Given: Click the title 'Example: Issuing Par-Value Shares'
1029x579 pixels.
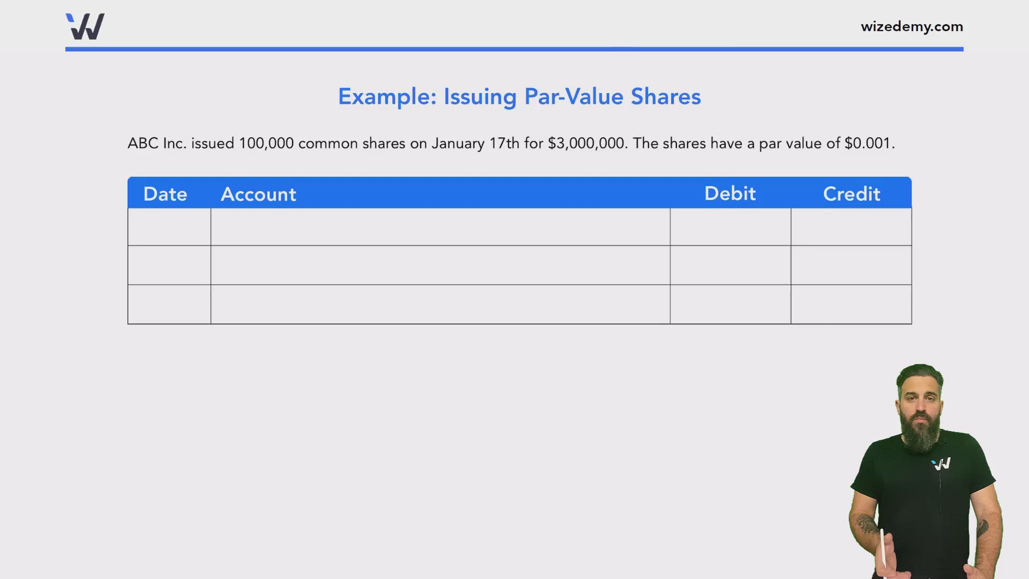Looking at the screenshot, I should (x=519, y=96).
